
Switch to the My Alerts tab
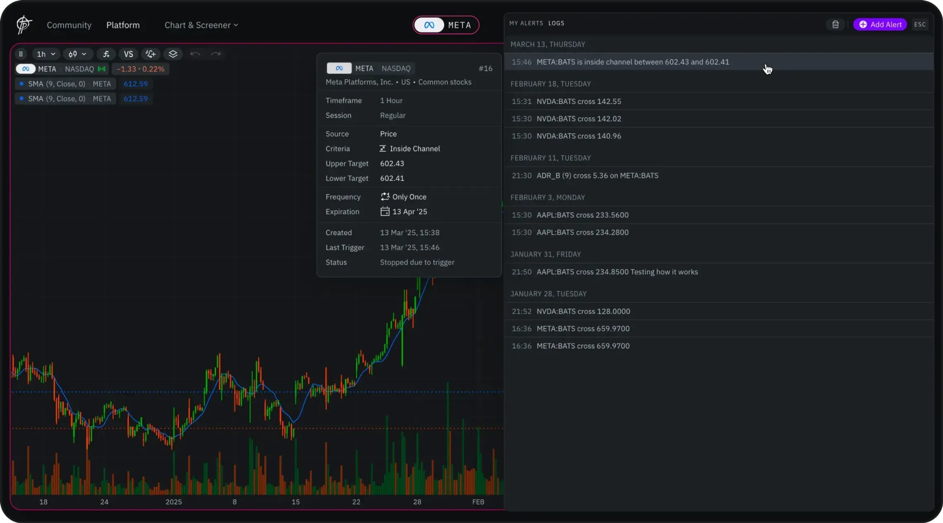[x=526, y=23]
